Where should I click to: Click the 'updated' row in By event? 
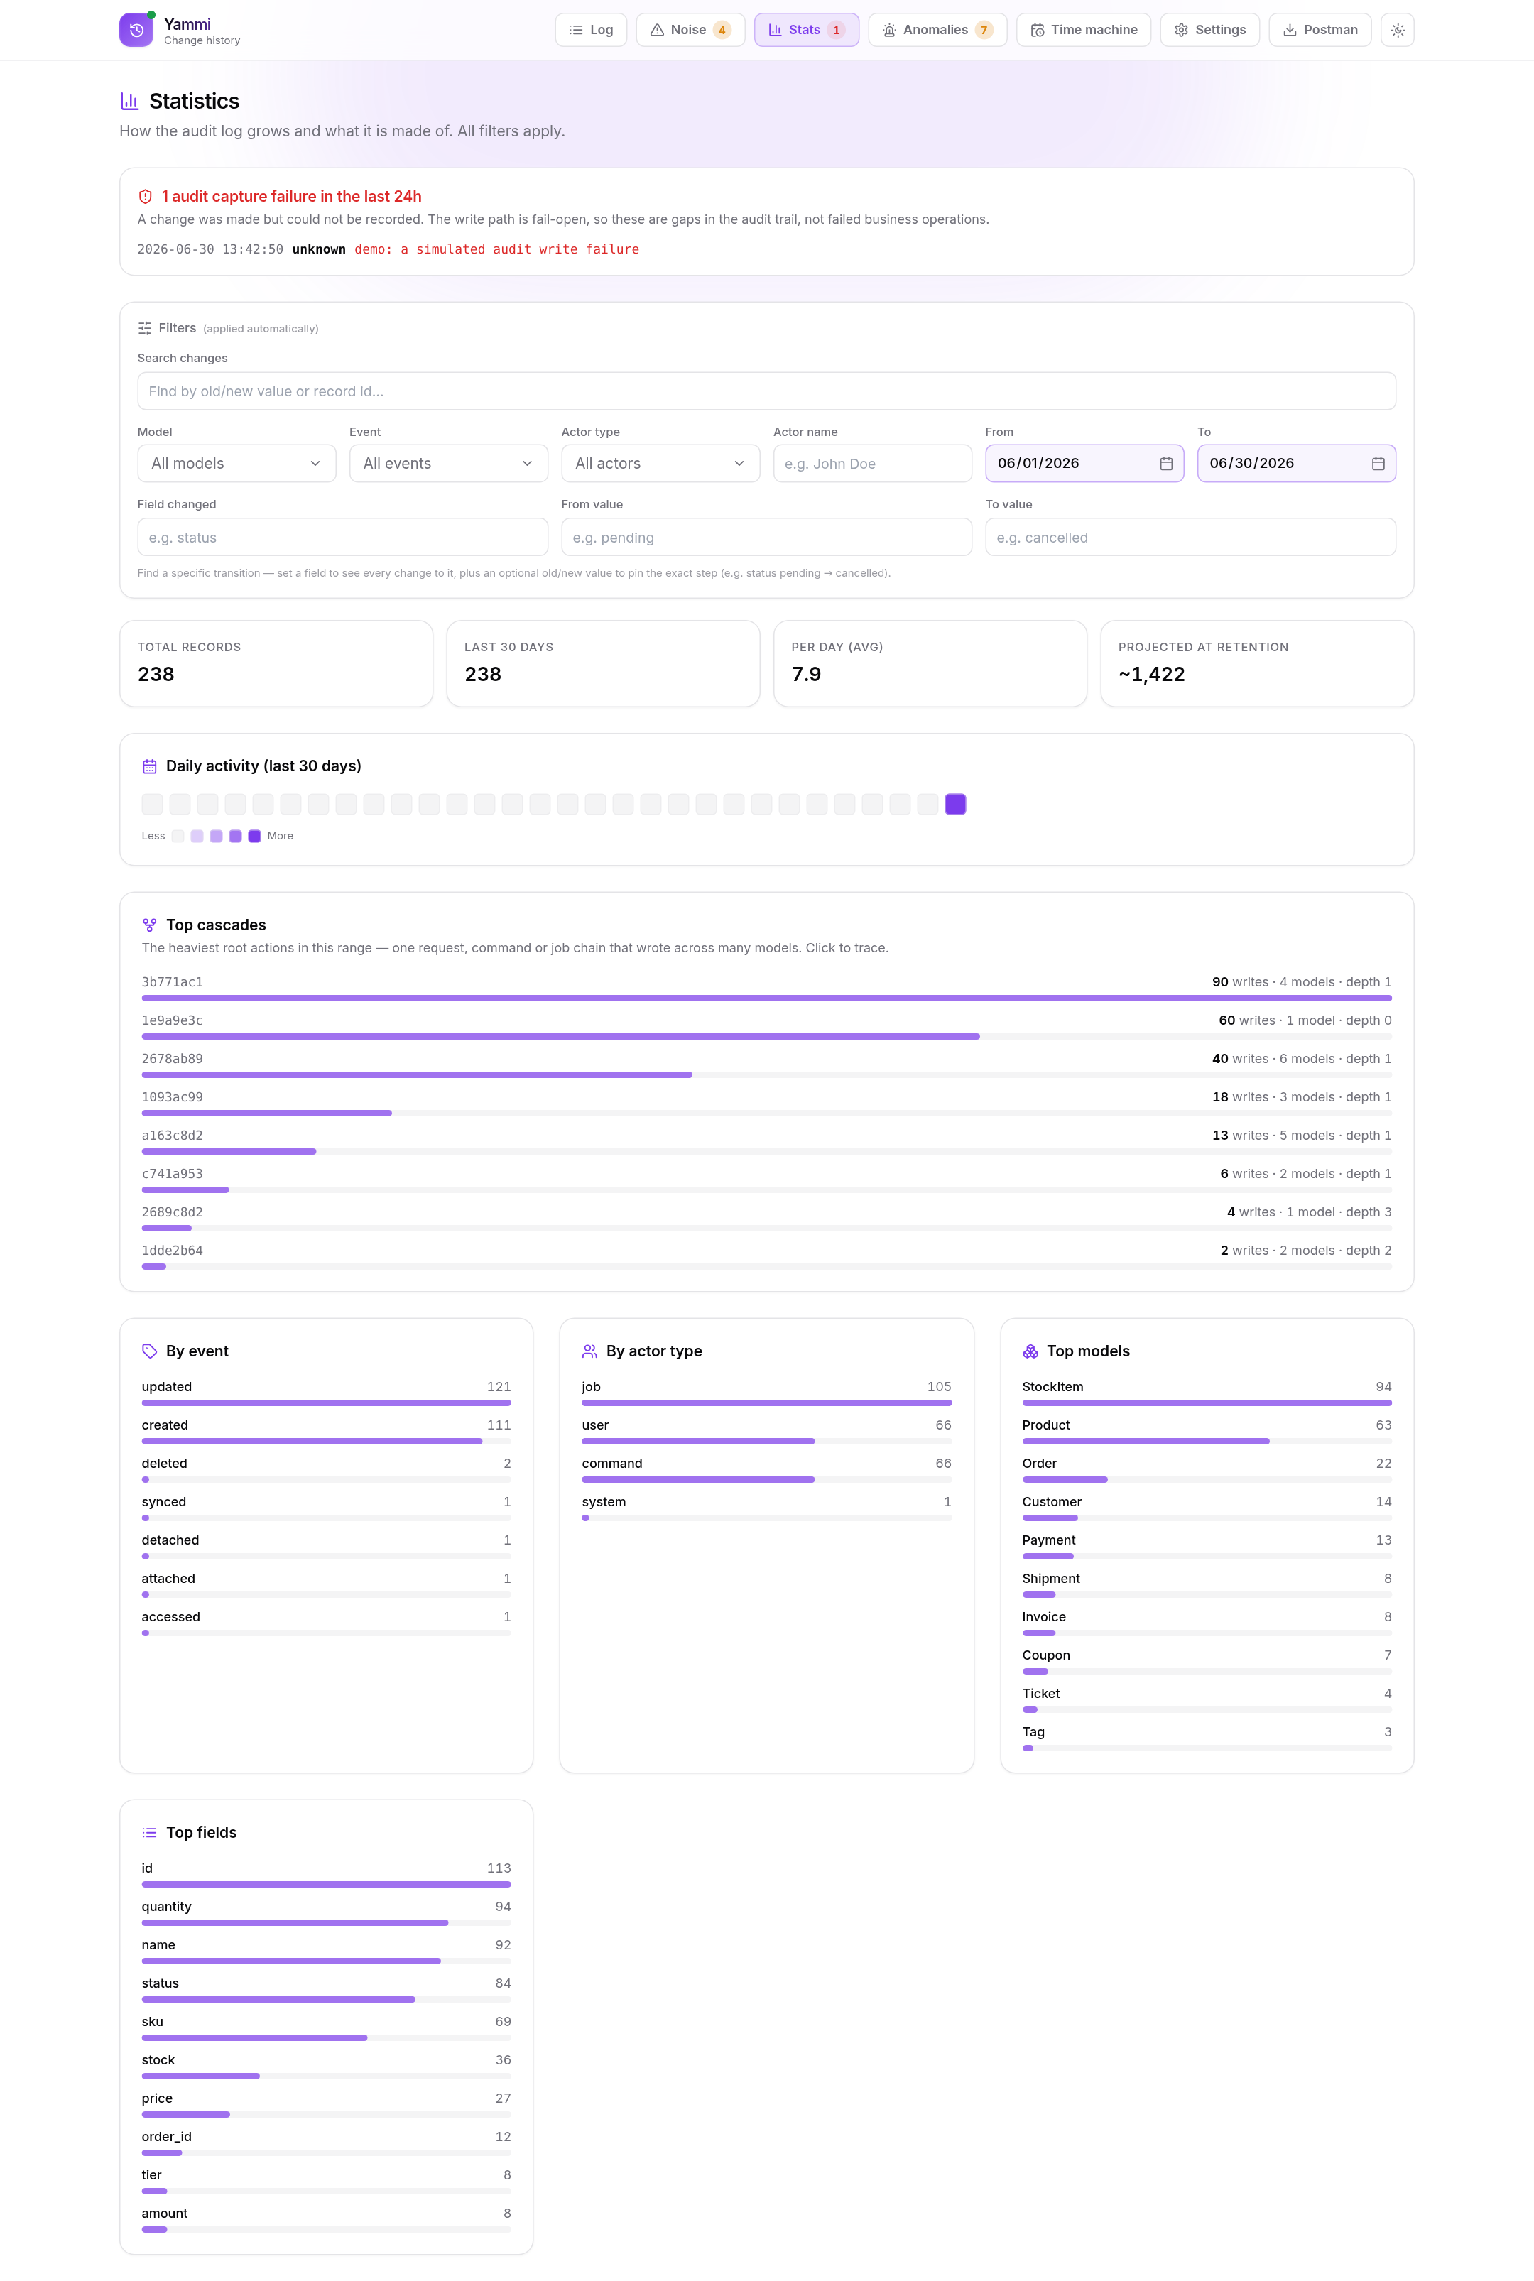point(327,1393)
